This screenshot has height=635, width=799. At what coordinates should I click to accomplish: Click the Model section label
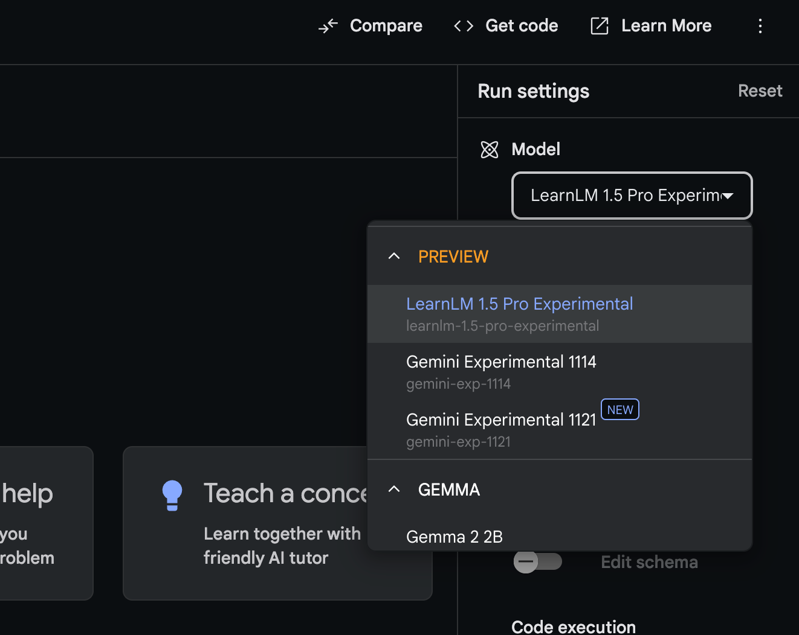pyautogui.click(x=535, y=149)
